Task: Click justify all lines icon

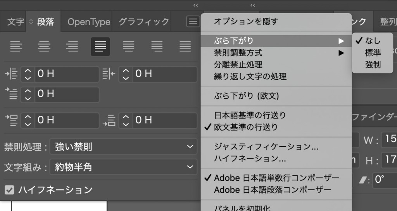Action: [x=185, y=47]
